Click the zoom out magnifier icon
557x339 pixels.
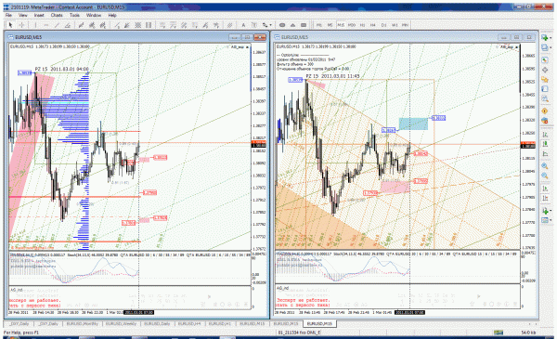(x=545, y=176)
